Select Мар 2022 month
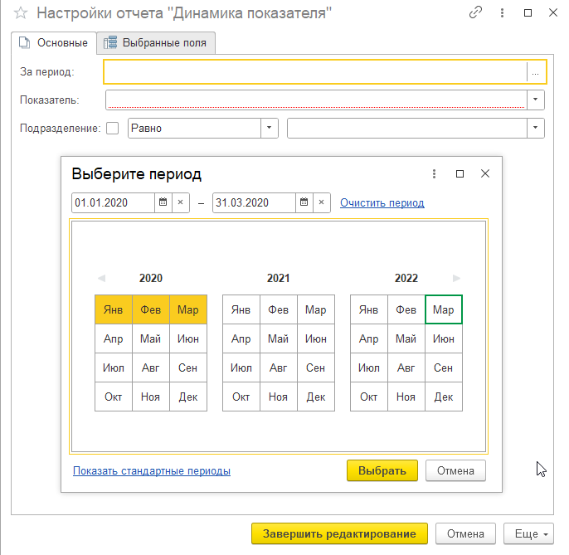The width and height of the screenshot is (569, 555). [444, 309]
